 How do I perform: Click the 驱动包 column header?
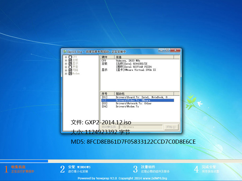click(x=144, y=94)
